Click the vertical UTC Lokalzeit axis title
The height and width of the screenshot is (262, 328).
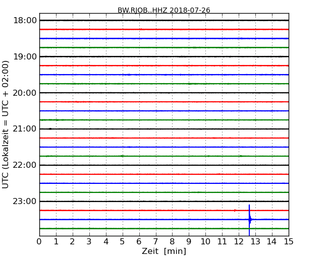coord(6,124)
